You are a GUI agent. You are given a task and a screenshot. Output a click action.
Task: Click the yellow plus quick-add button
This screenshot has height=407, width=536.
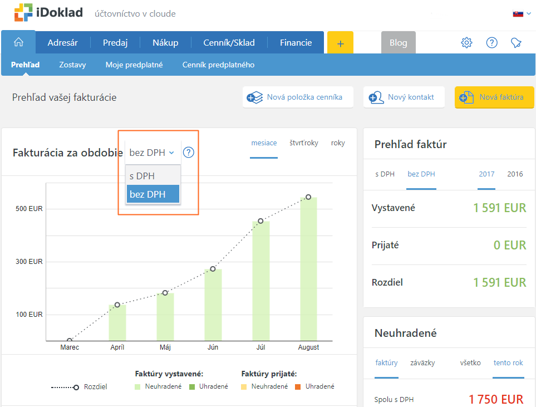(341, 43)
